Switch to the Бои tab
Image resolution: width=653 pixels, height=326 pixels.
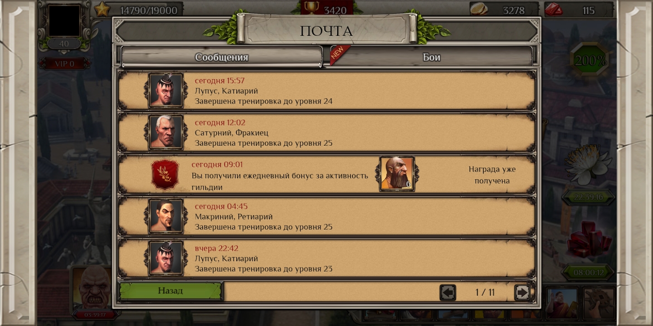pos(431,57)
